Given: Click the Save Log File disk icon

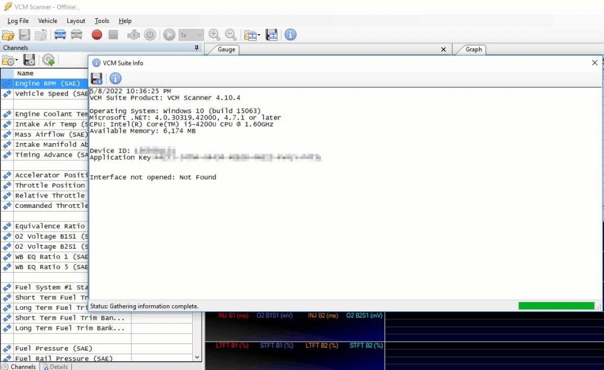Looking at the screenshot, I should pyautogui.click(x=24, y=35).
